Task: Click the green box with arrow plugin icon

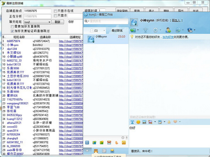Action: pyautogui.click(x=94, y=142)
